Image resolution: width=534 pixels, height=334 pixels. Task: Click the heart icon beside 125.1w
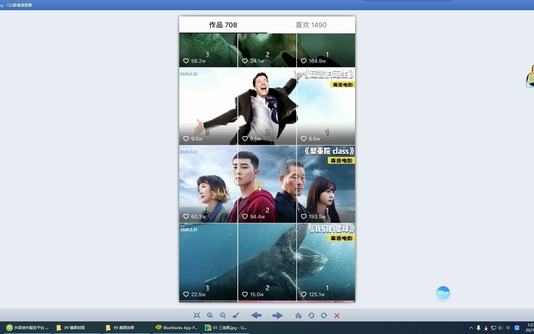(304, 294)
